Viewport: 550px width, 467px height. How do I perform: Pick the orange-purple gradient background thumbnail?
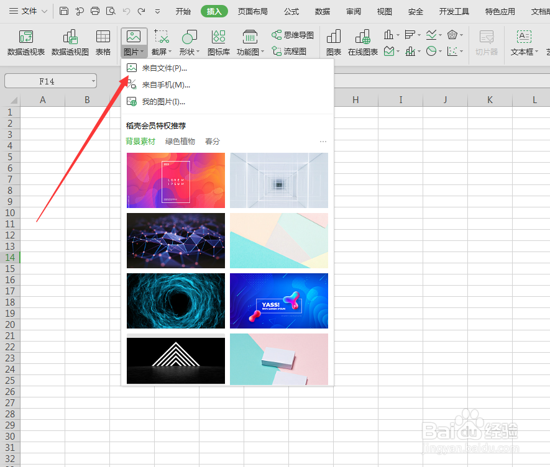[176, 180]
